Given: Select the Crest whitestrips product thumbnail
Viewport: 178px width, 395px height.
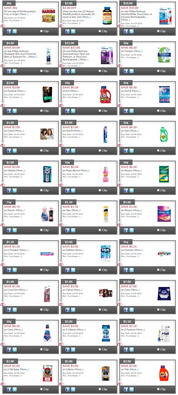Looking at the screenshot, I should pyautogui.click(x=164, y=294).
